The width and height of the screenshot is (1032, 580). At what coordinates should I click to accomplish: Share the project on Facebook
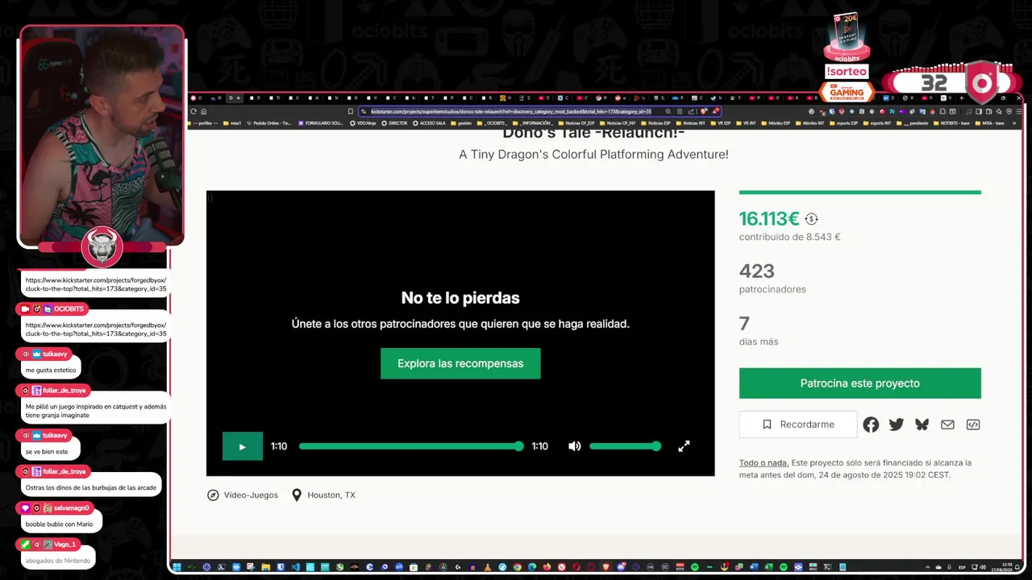pyautogui.click(x=871, y=425)
